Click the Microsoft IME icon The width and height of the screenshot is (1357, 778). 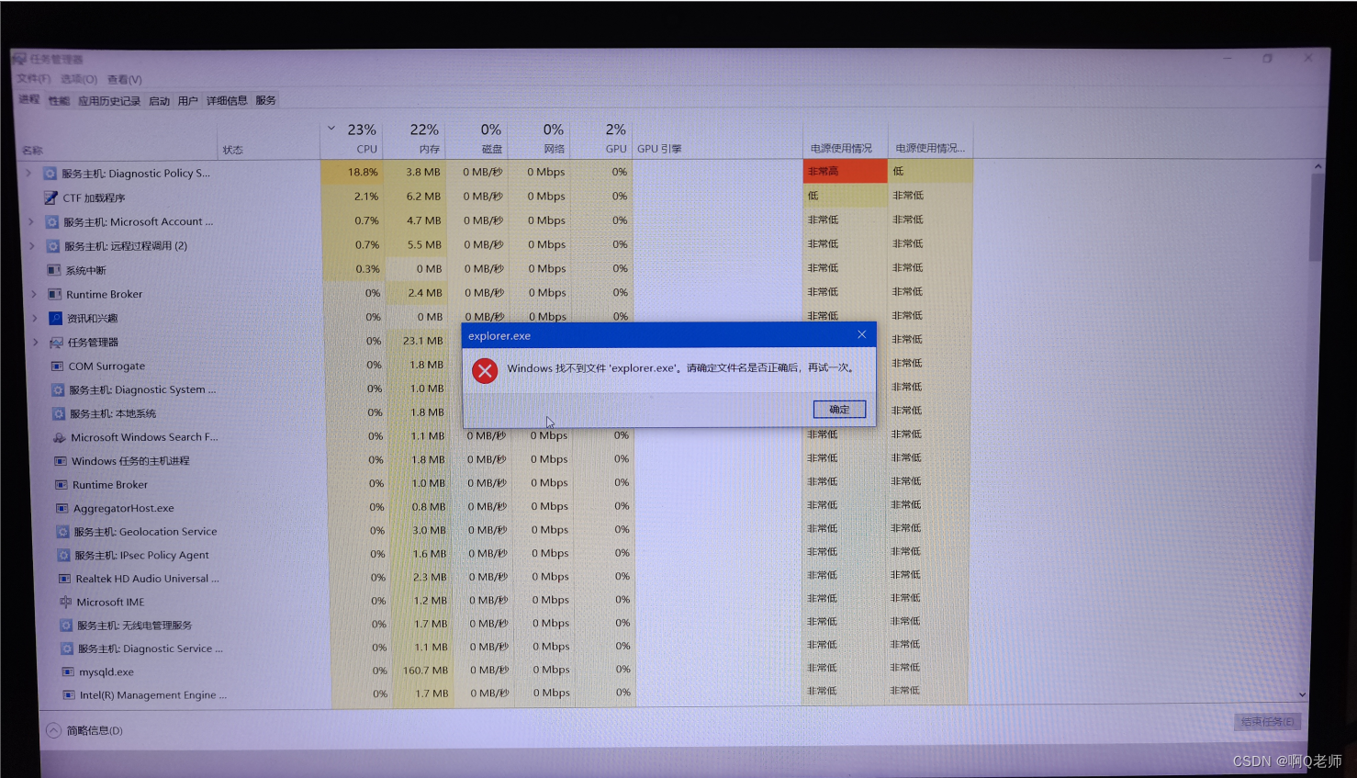[66, 602]
